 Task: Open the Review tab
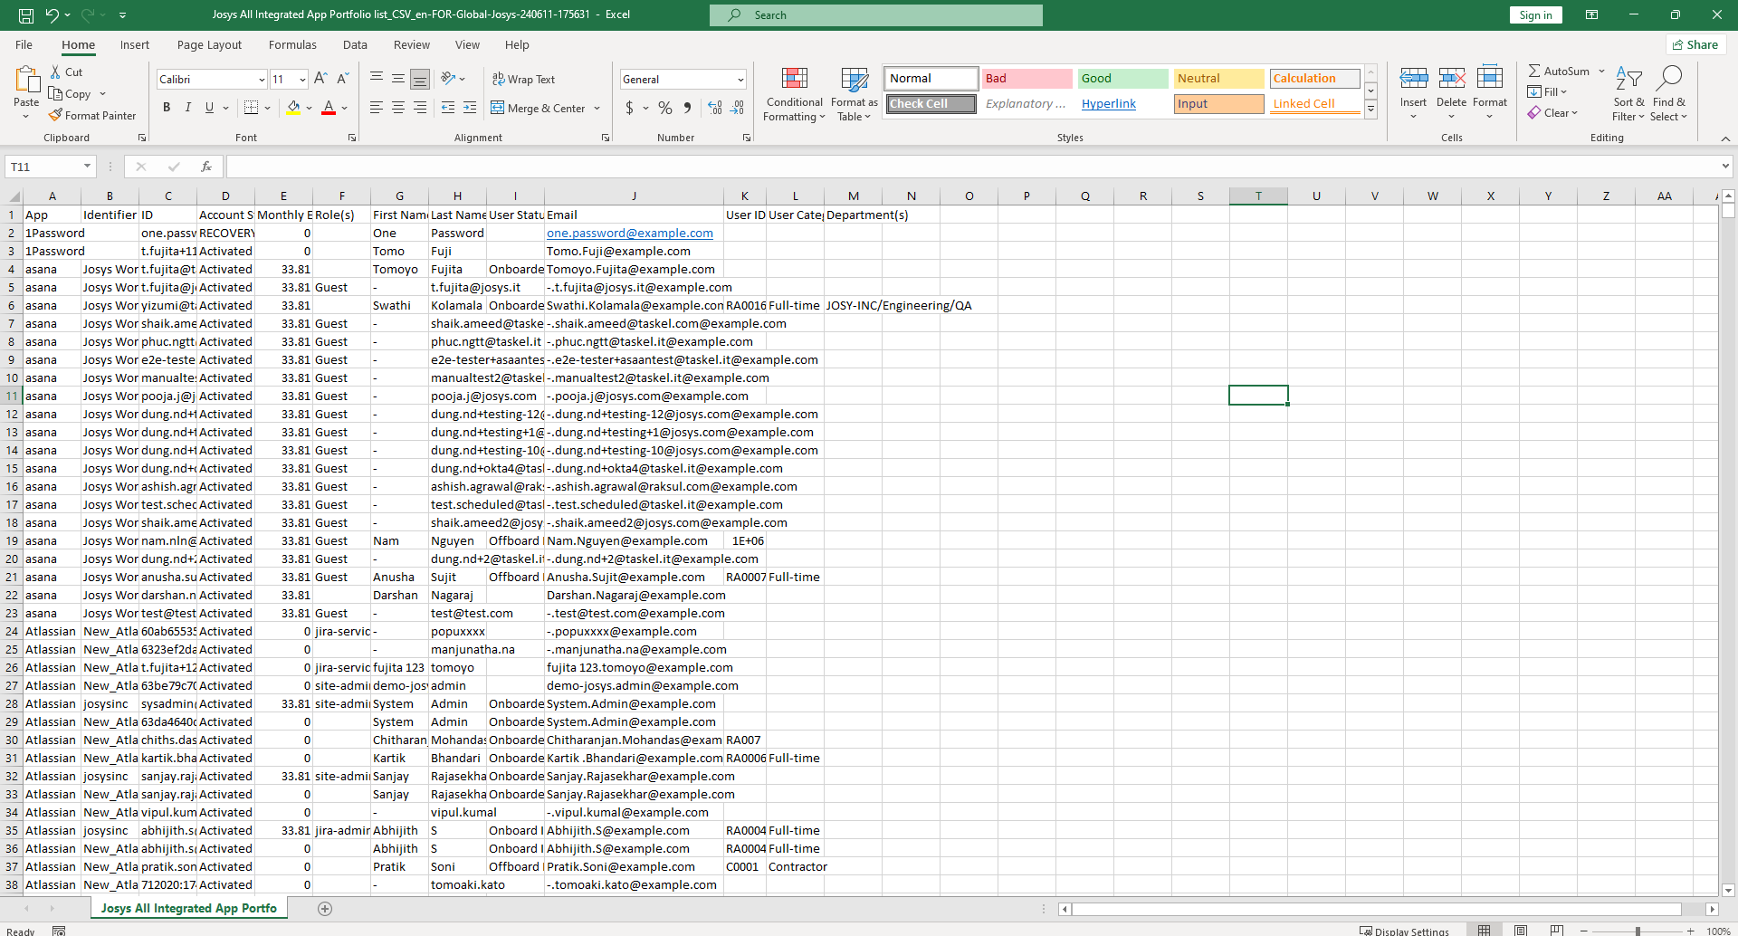click(412, 45)
